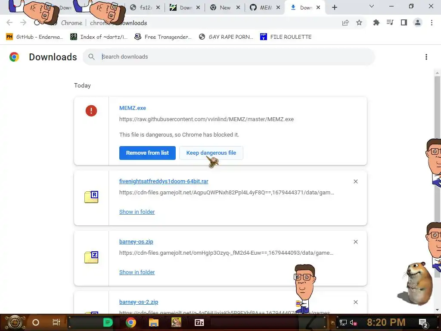Open File Explorer from taskbar
Viewport: 441px width, 331px height.
tap(154, 322)
